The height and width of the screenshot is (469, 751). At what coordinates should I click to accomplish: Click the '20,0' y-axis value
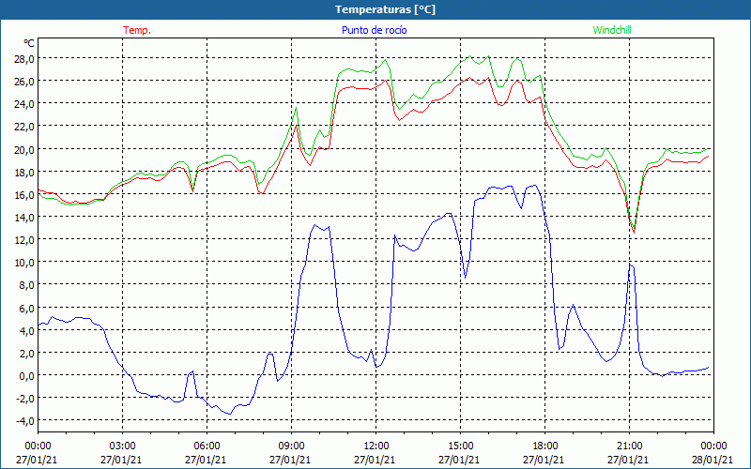tap(24, 149)
